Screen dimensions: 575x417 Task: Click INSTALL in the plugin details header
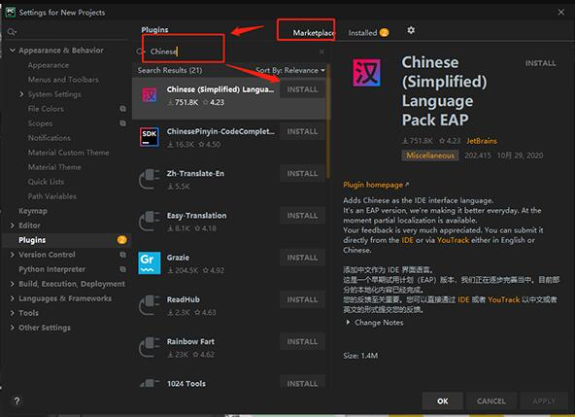pyautogui.click(x=540, y=63)
